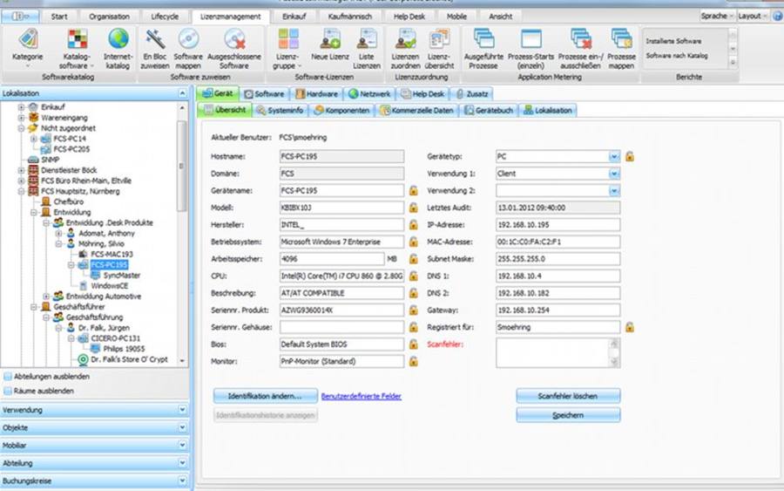This screenshot has height=491, width=784.
Task: Toggle lock beside Gerätetyp dropdown
Action: (630, 156)
